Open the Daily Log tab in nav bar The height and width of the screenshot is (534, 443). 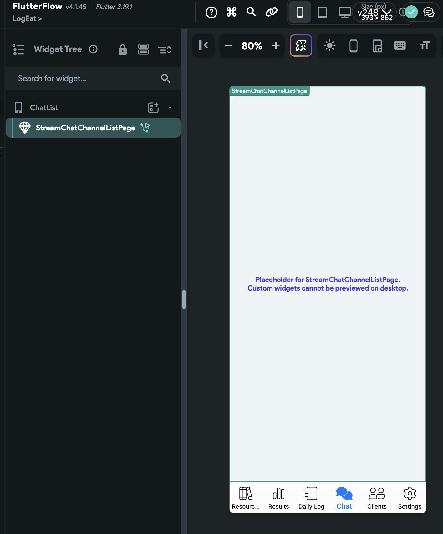pyautogui.click(x=311, y=498)
